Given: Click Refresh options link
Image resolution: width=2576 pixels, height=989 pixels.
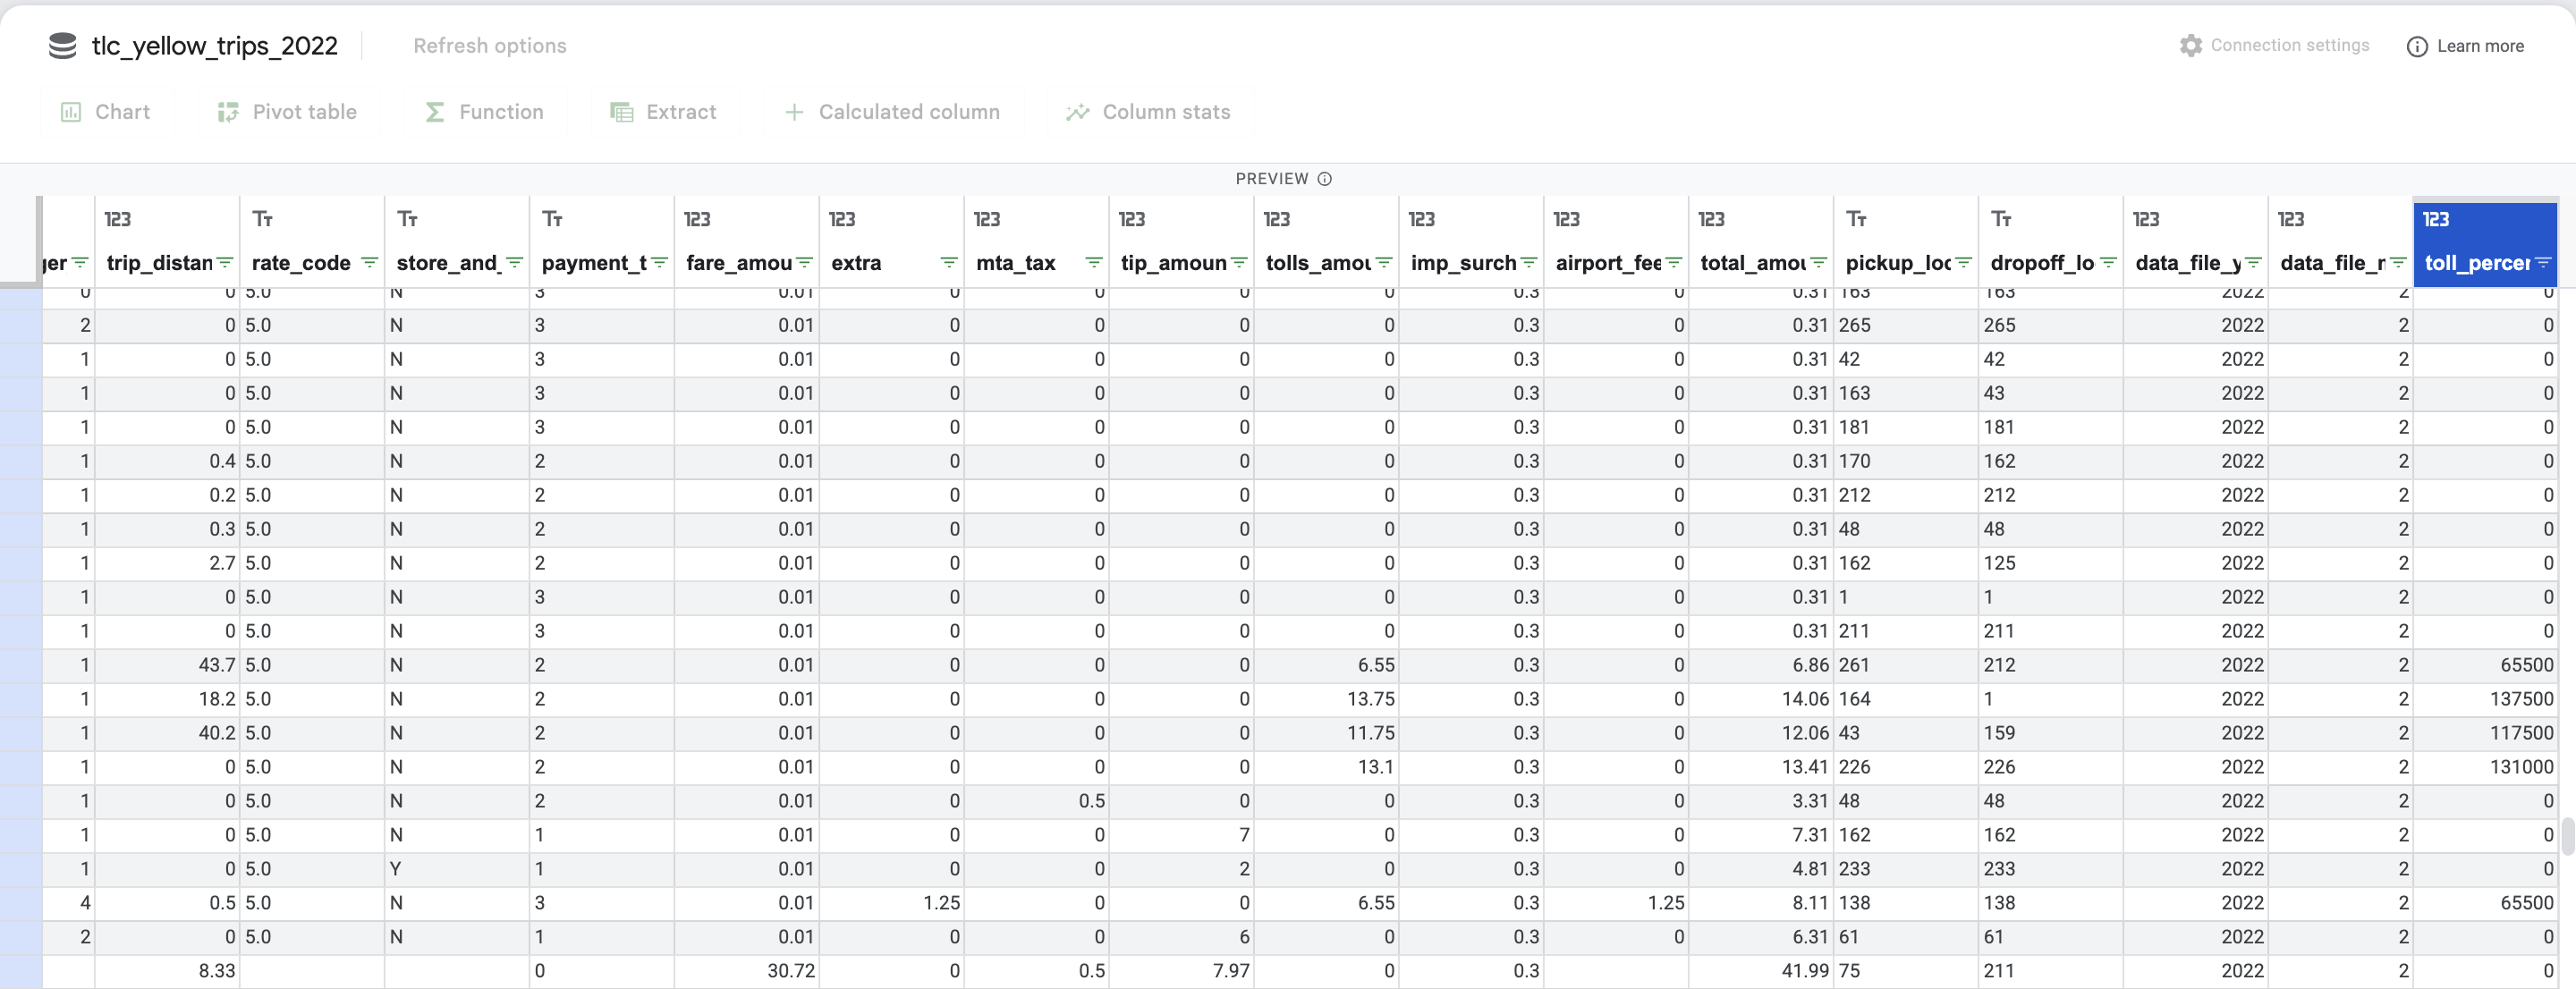Looking at the screenshot, I should (x=489, y=46).
